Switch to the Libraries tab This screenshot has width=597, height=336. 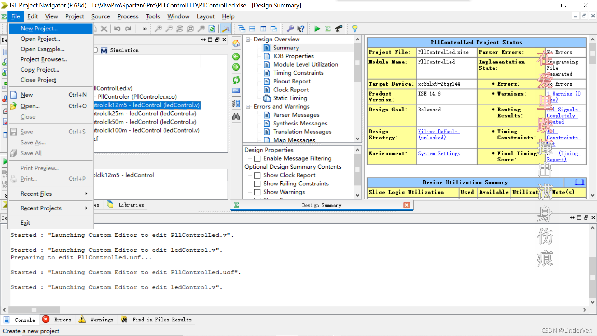(131, 205)
